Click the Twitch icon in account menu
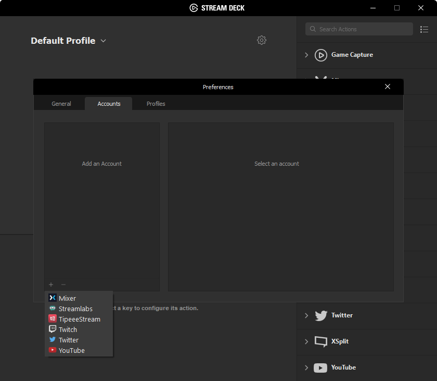 pos(53,329)
